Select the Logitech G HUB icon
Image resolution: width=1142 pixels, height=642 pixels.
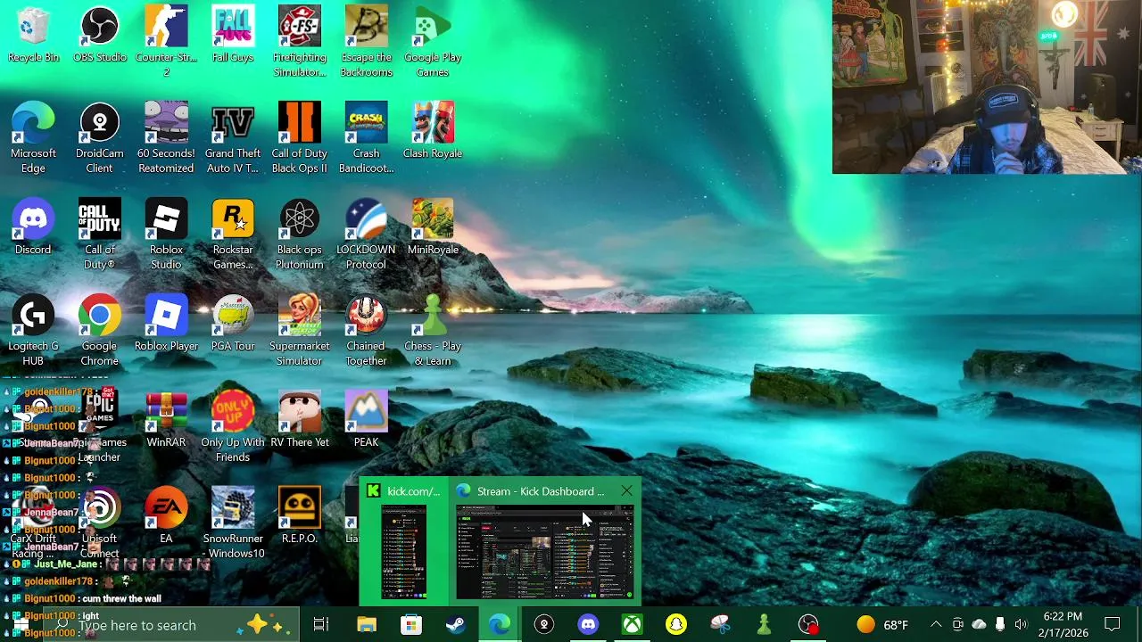pos(33,330)
